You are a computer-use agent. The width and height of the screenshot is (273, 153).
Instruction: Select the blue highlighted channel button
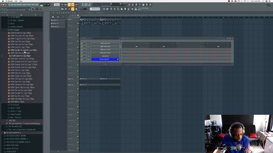(x=105, y=59)
